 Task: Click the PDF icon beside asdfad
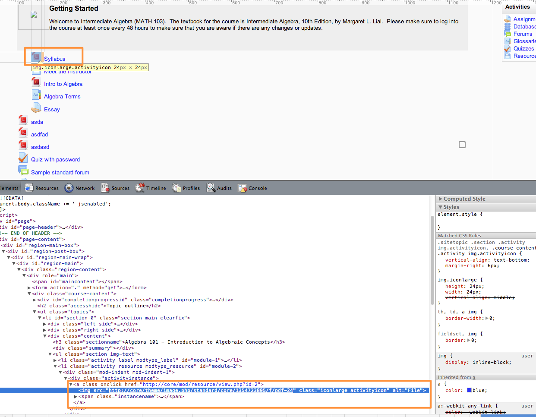click(23, 133)
